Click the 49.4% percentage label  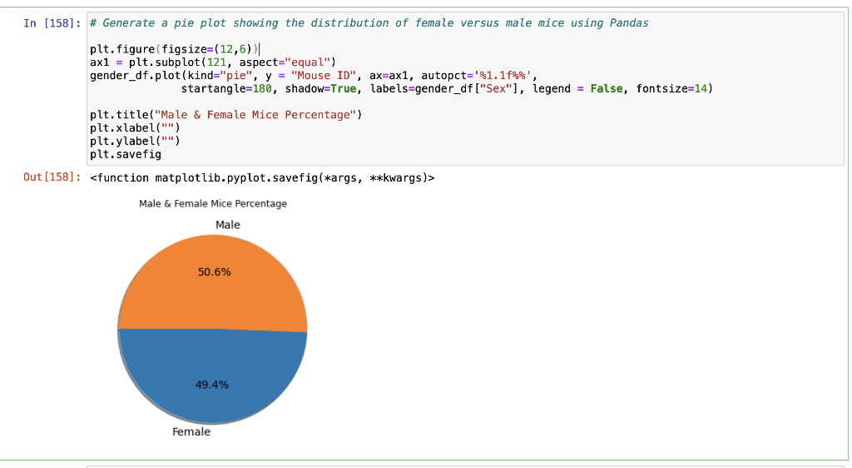212,385
